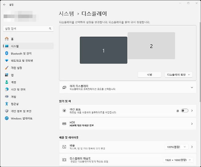Viewport: 201px width, 167px height.
Task: Click the 야간 모드 sun icon
Action: (x=64, y=111)
